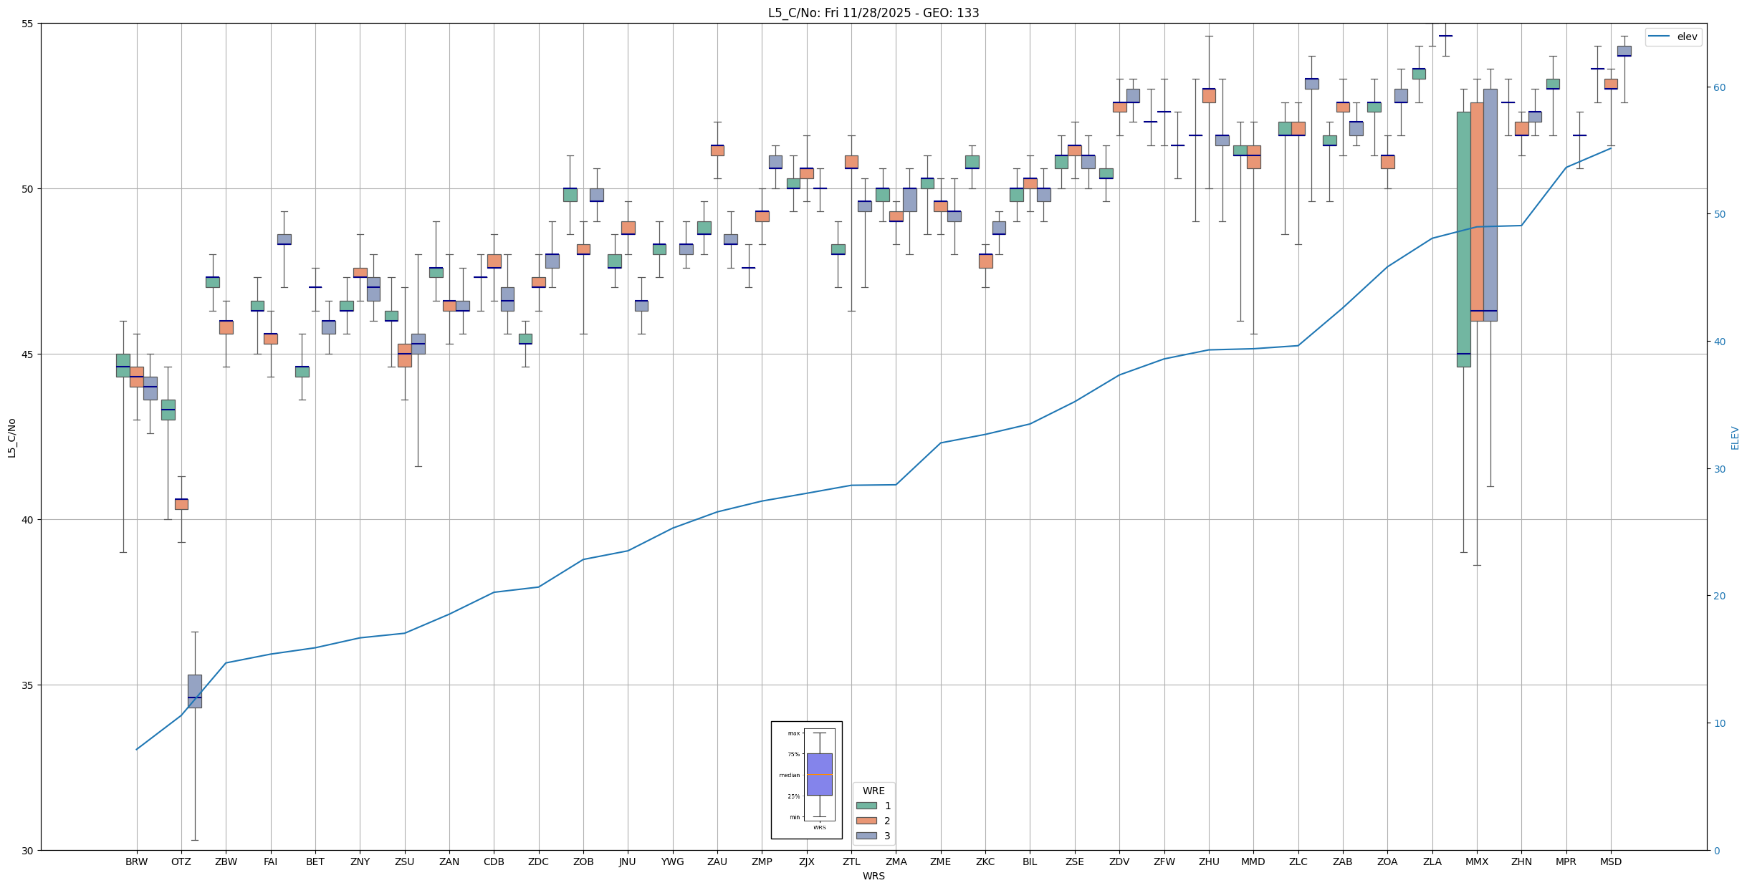1747x888 pixels.
Task: Click the WRS x-axis label
Action: 873,876
